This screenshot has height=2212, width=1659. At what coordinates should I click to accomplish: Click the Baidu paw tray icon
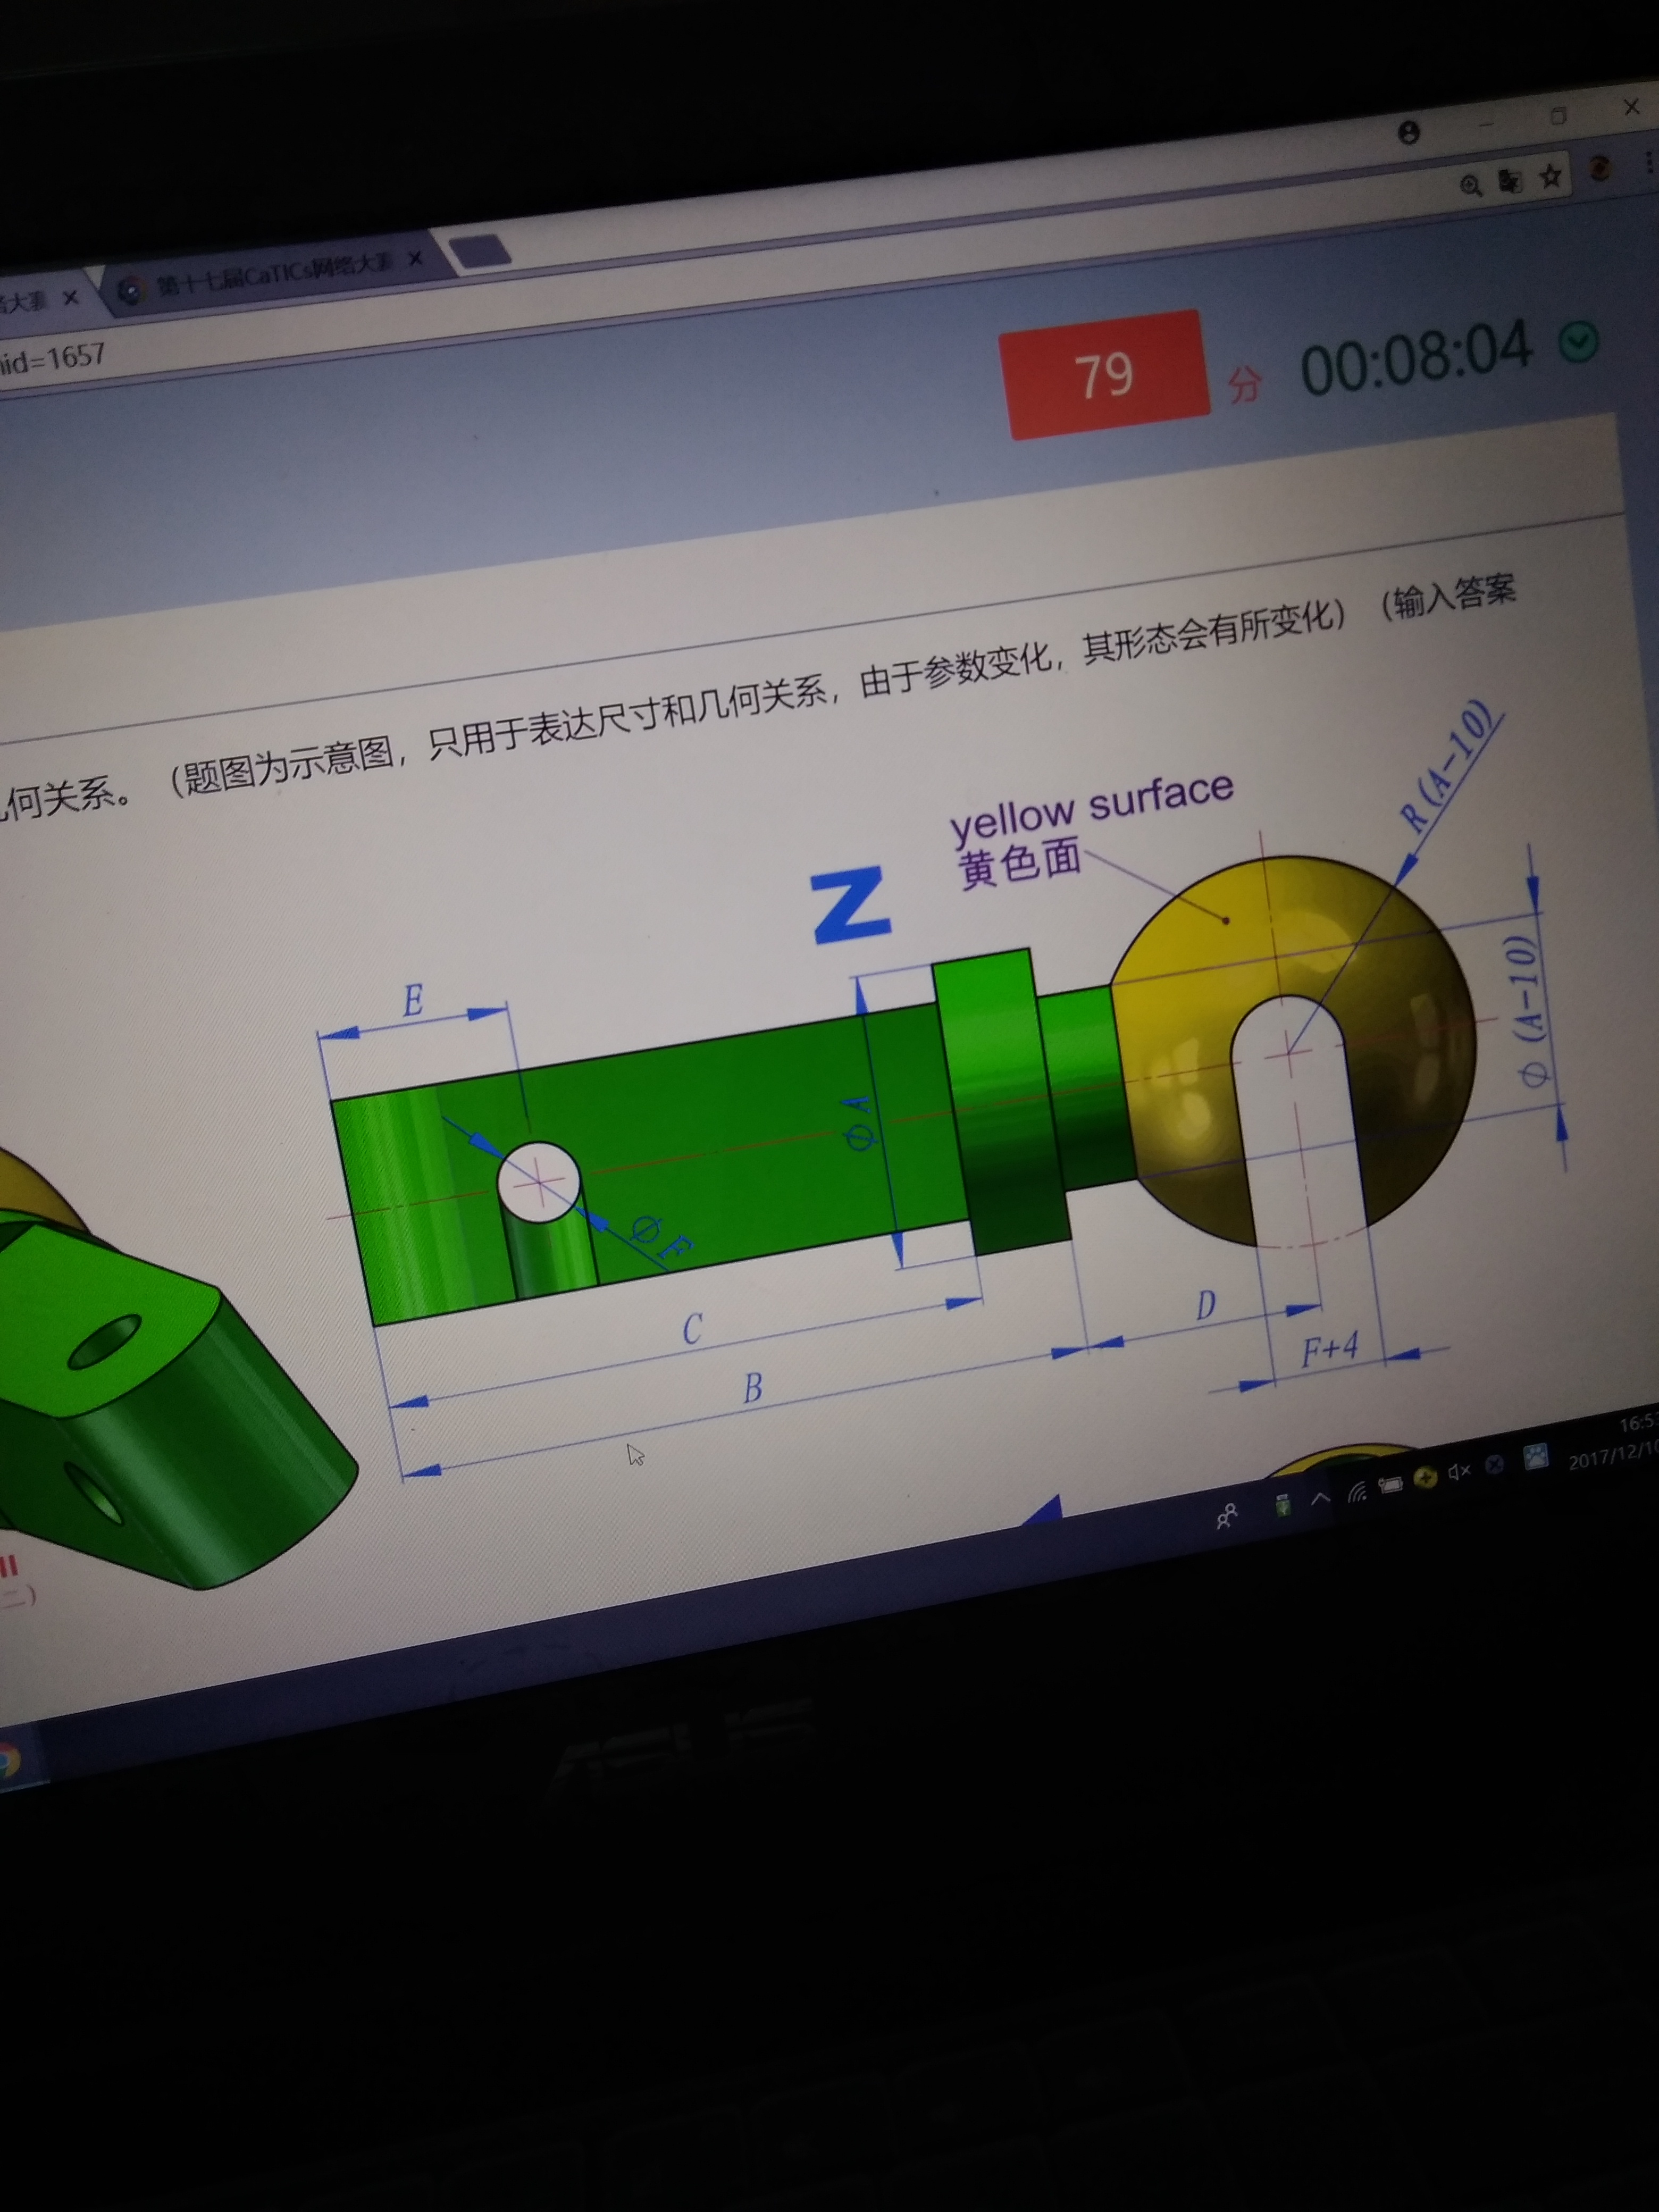point(1535,1457)
